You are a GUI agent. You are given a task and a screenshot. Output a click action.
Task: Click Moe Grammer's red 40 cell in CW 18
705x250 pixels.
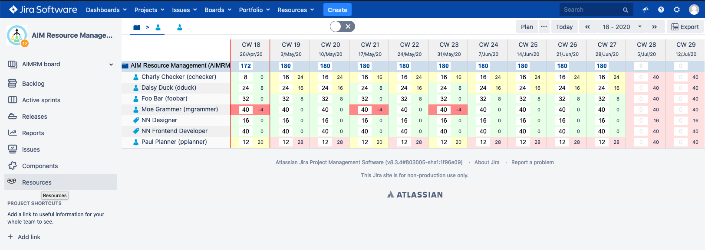(246, 110)
